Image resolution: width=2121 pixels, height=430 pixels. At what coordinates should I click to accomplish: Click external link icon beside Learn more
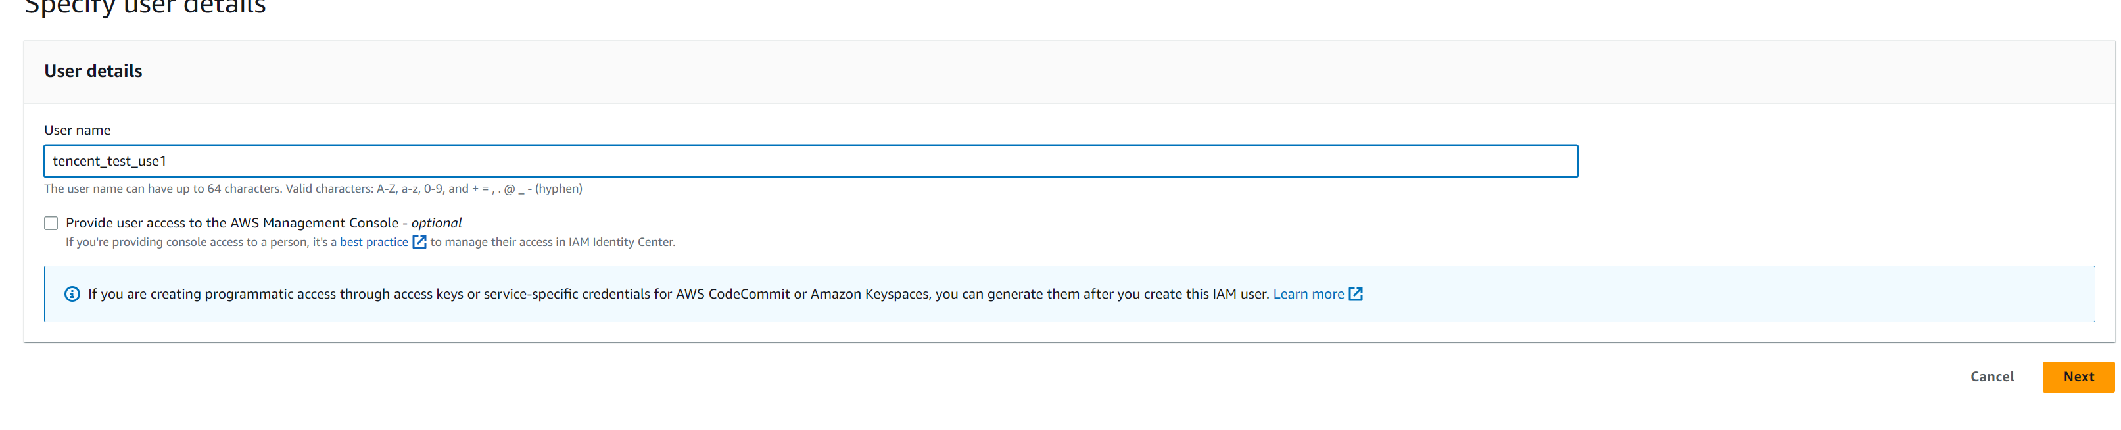1355,294
